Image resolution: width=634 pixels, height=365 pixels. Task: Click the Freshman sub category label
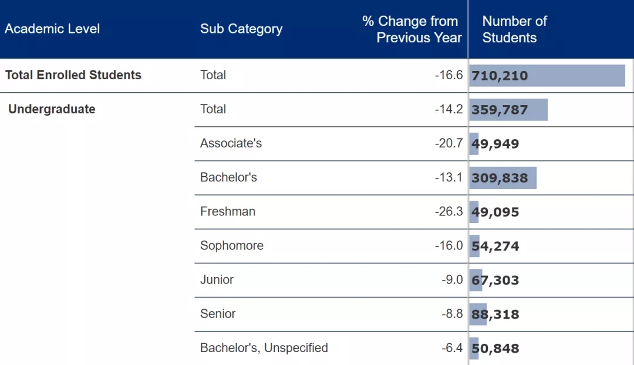point(228,211)
